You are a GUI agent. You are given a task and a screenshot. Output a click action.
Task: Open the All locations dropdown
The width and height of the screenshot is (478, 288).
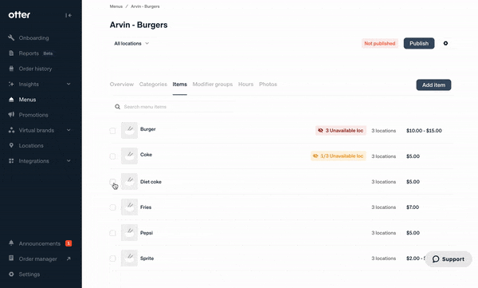pos(131,43)
